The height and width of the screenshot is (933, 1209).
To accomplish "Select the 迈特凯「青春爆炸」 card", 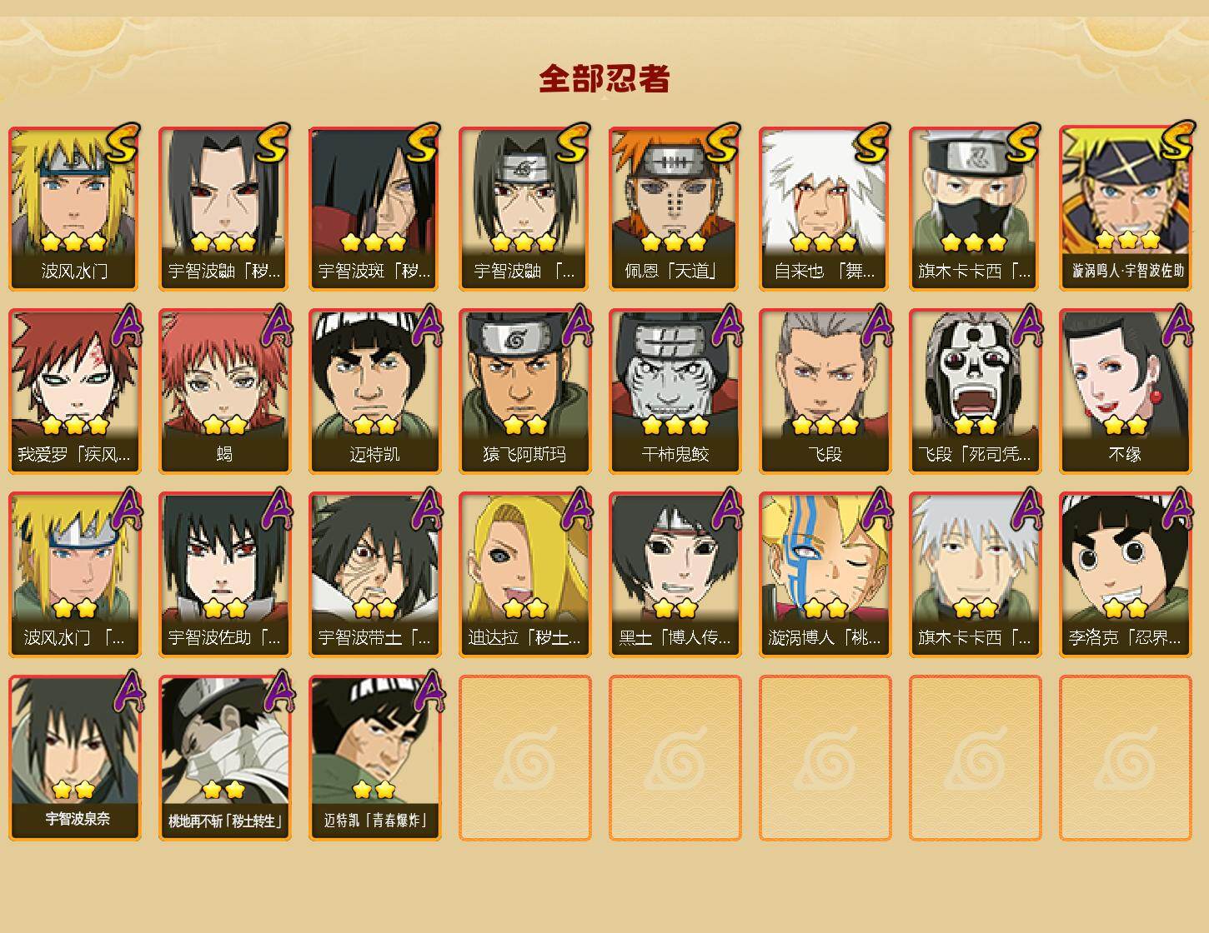I will [375, 758].
